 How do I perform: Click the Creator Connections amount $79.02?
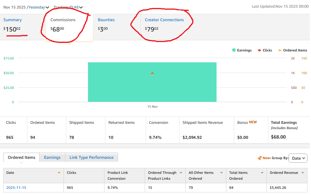(152, 29)
